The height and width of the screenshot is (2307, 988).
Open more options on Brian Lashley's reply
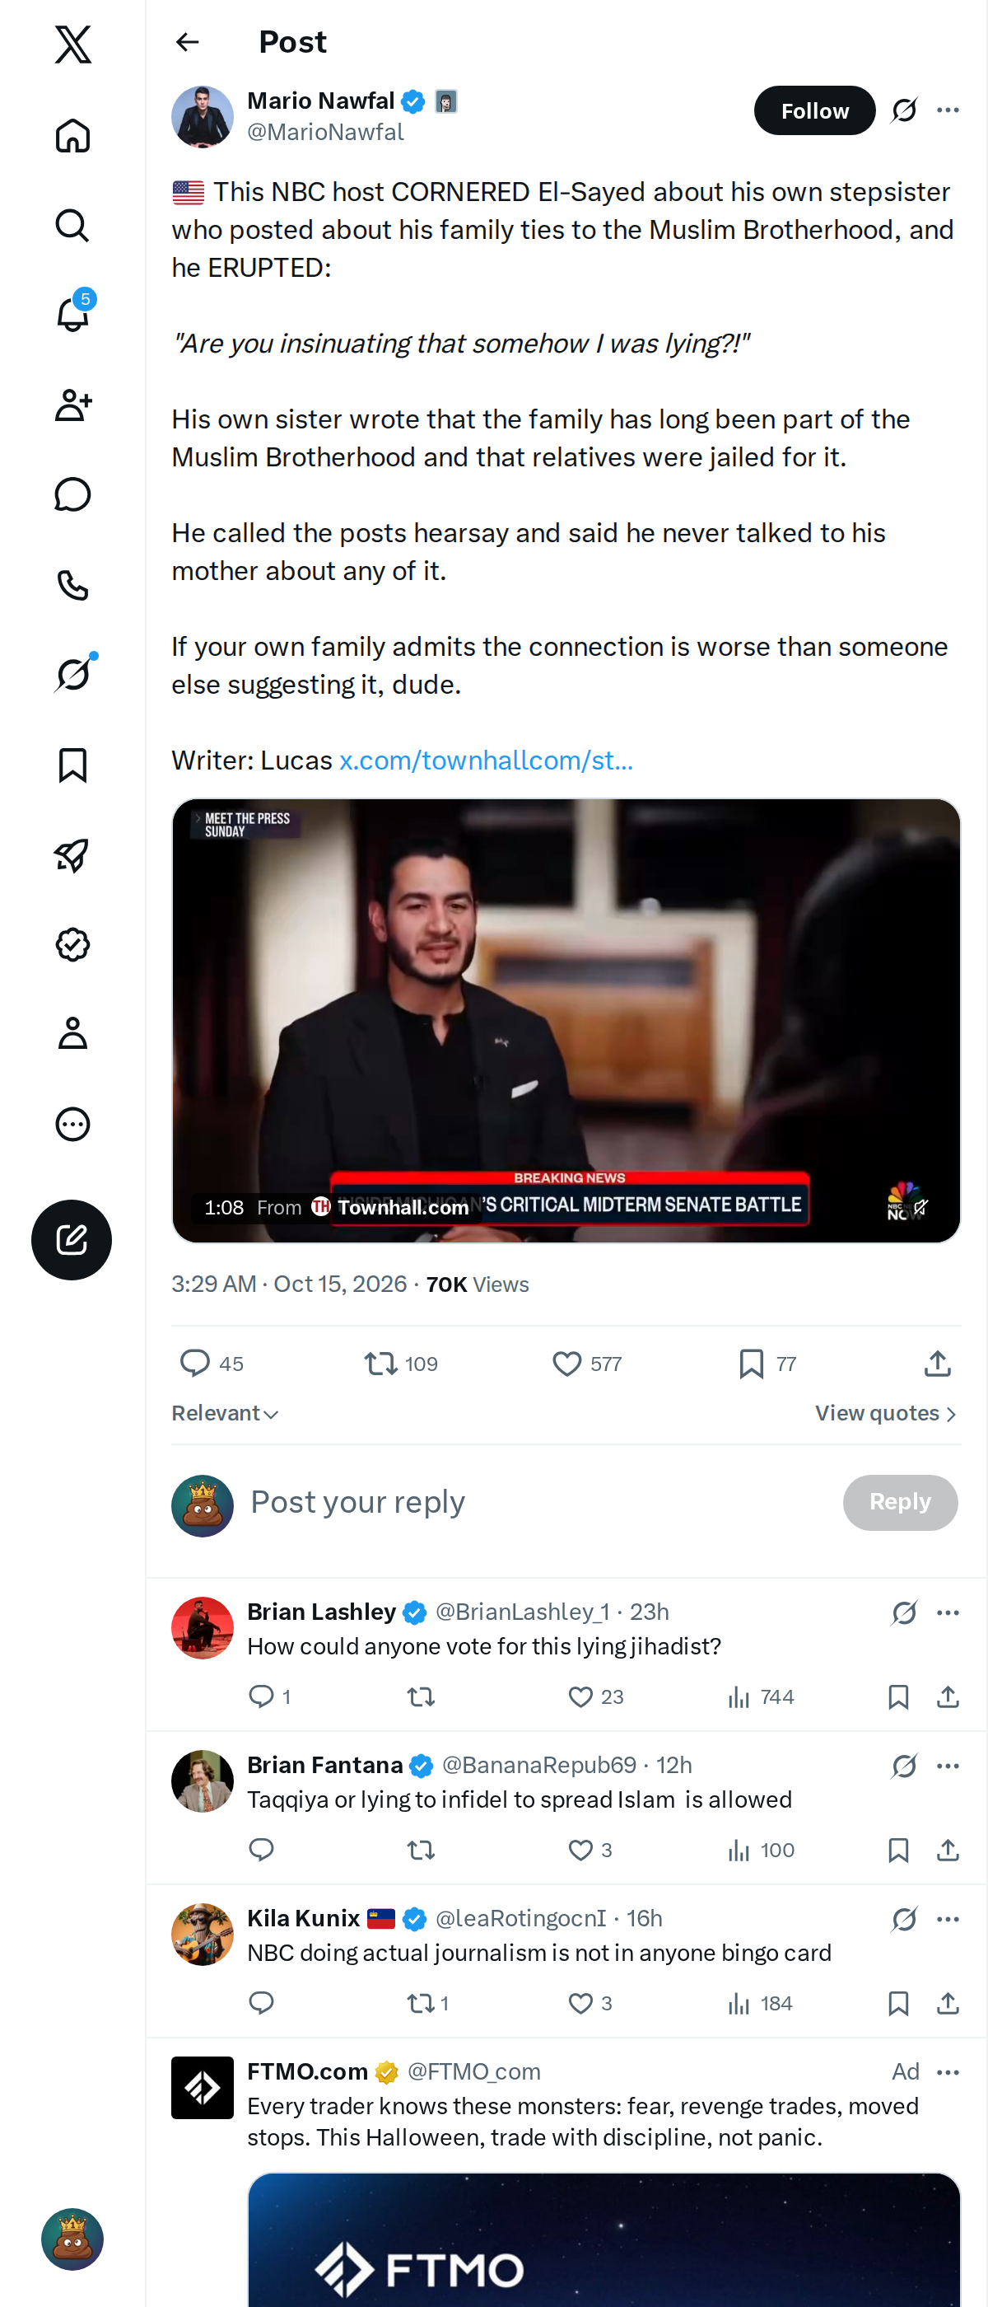pyautogui.click(x=948, y=1612)
